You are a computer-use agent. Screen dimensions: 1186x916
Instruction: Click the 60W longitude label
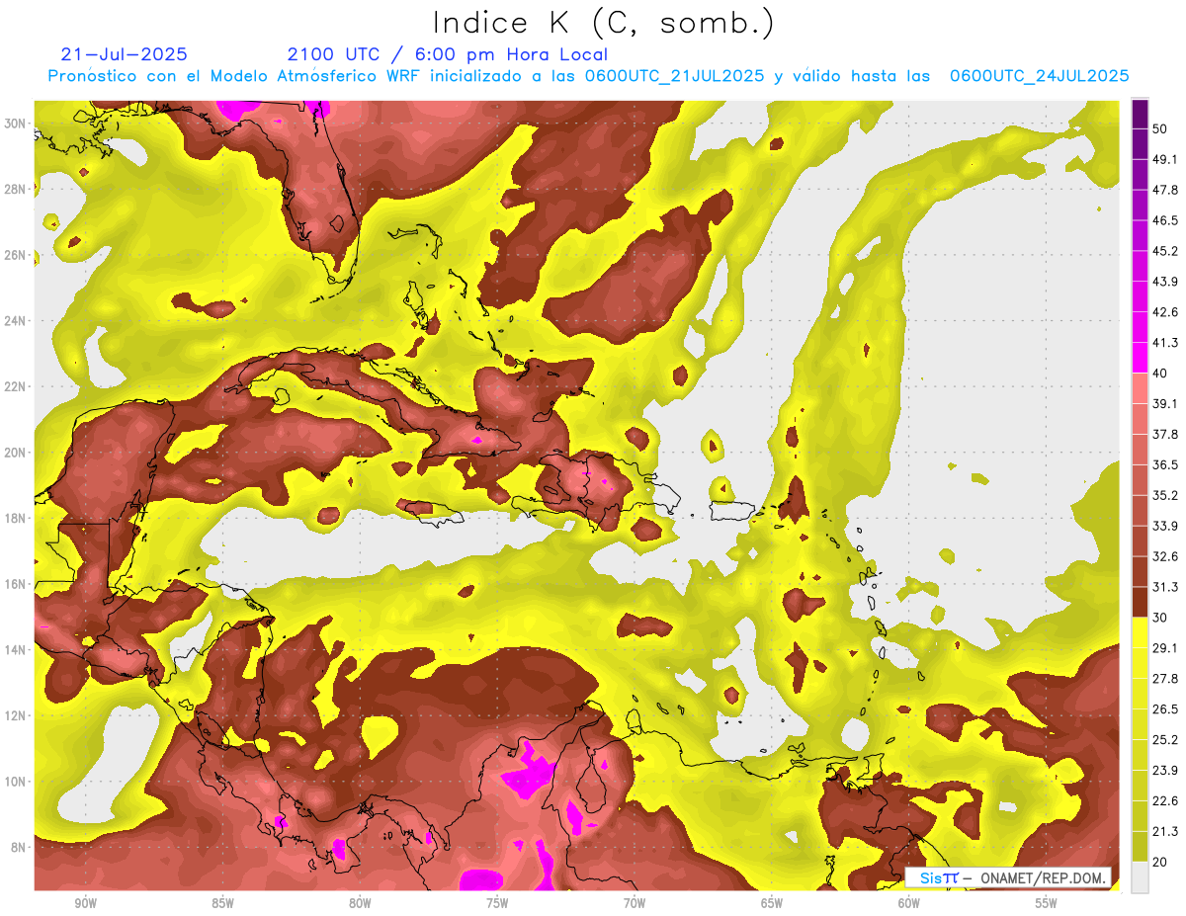click(909, 903)
